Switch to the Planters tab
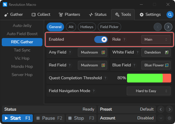 click(69, 15)
